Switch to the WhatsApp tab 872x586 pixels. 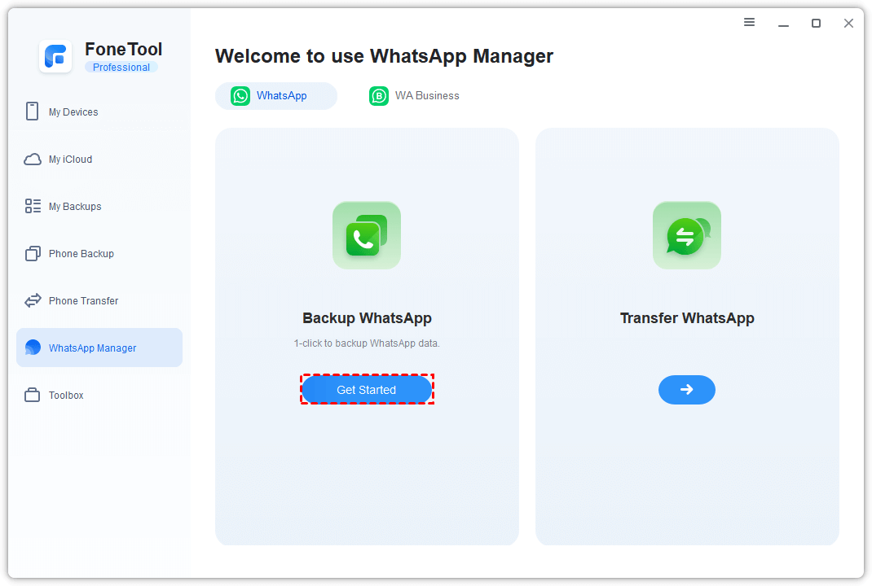pos(276,96)
